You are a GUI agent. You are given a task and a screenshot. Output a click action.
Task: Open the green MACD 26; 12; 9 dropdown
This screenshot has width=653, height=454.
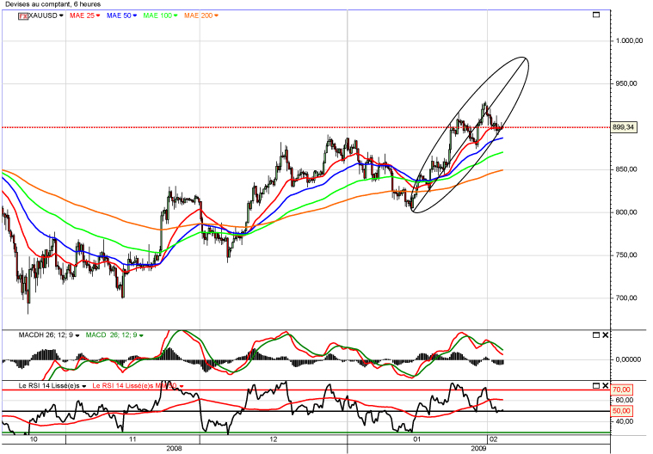tap(141, 335)
